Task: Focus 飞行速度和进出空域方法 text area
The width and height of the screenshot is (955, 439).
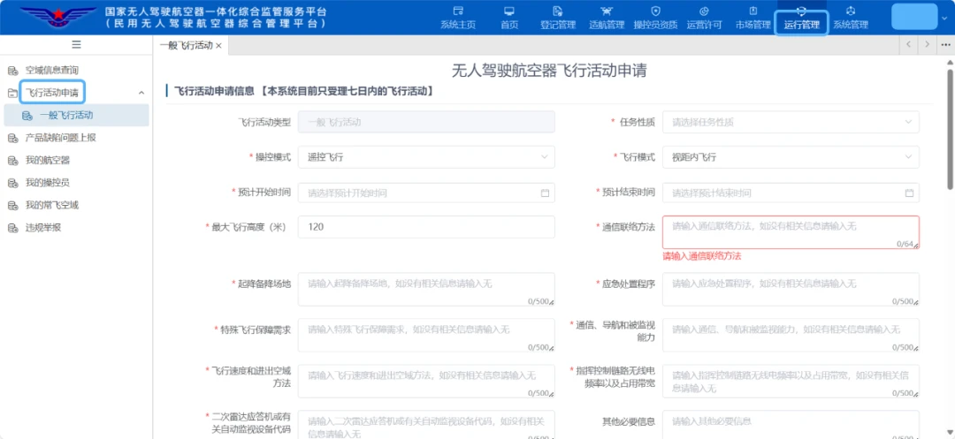Action: click(x=426, y=382)
